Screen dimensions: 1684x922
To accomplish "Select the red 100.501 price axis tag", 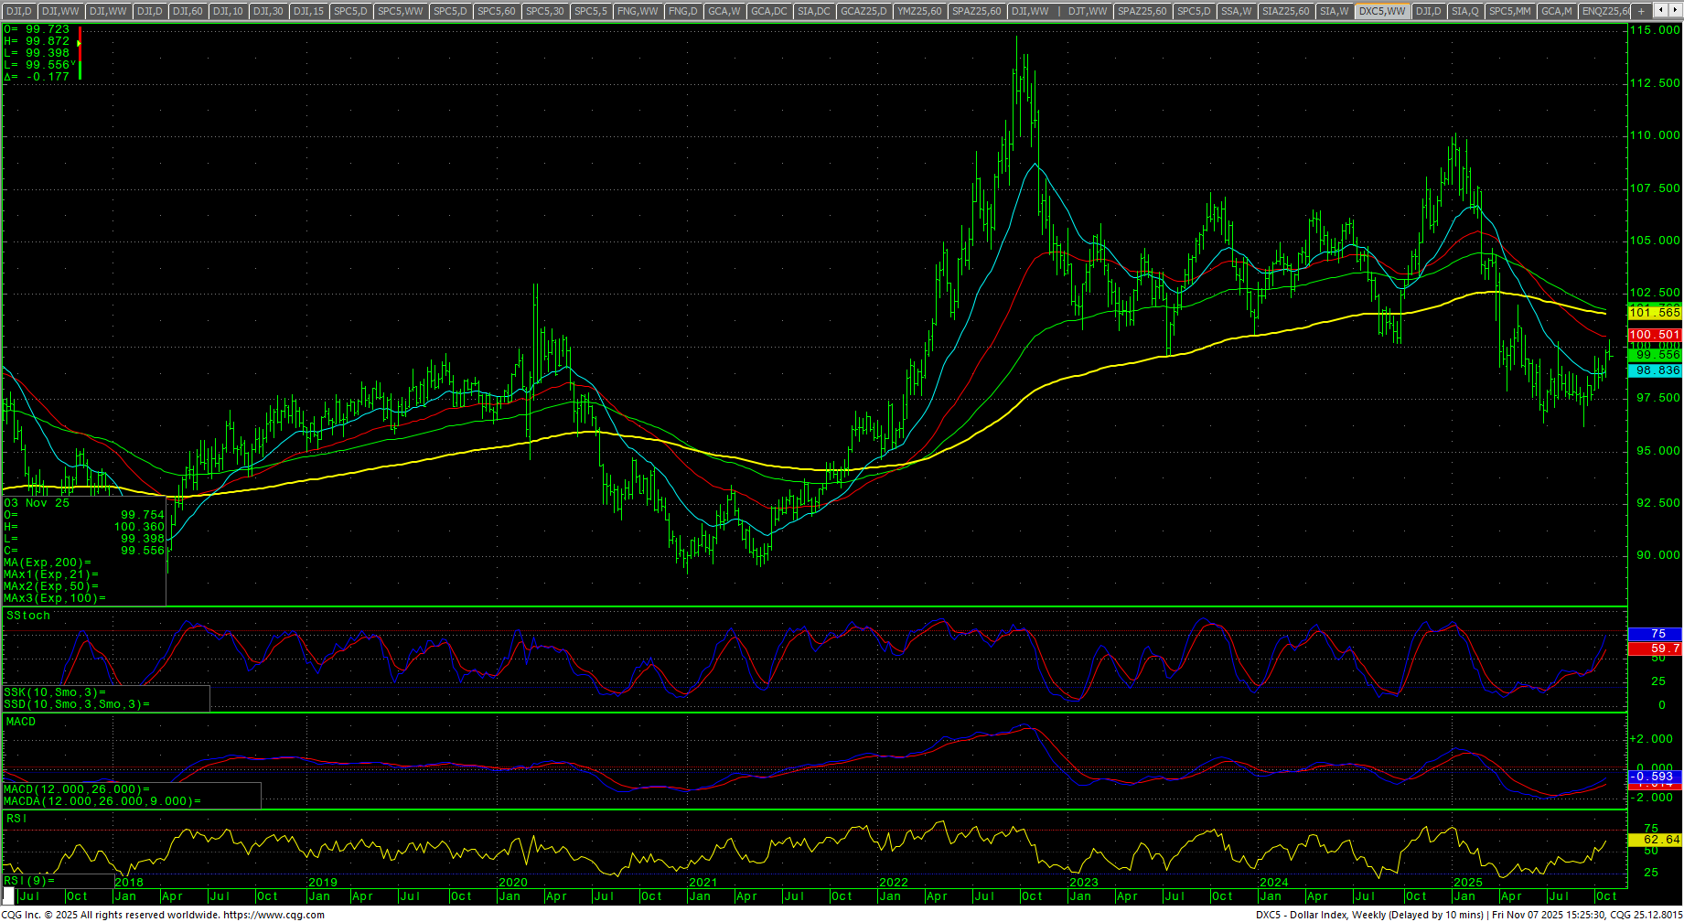I will (1655, 335).
